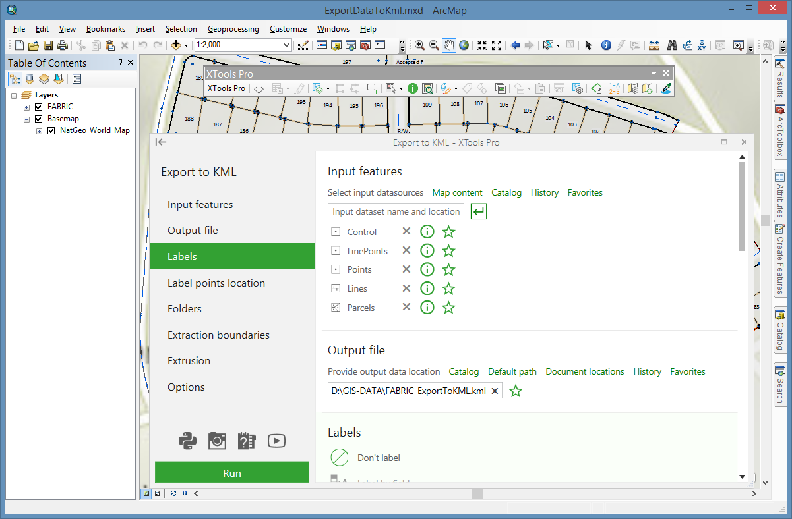Image resolution: width=792 pixels, height=519 pixels.
Task: Open the Python window icon
Action: 380,45
